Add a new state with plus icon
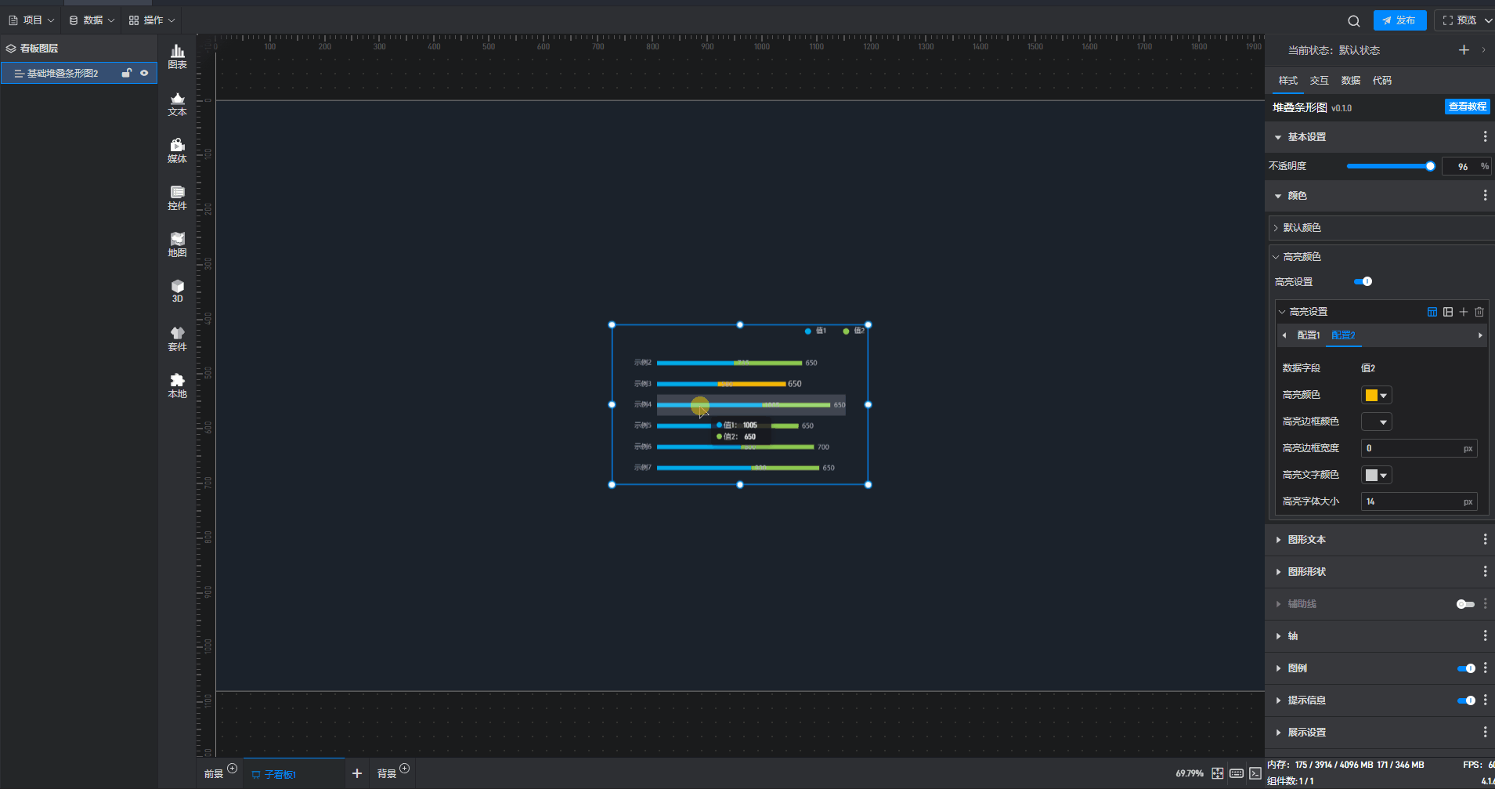Screen dimensions: 1495x789 (x=1464, y=50)
